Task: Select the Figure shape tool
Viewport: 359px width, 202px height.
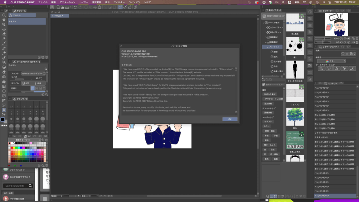Action: 4,91
